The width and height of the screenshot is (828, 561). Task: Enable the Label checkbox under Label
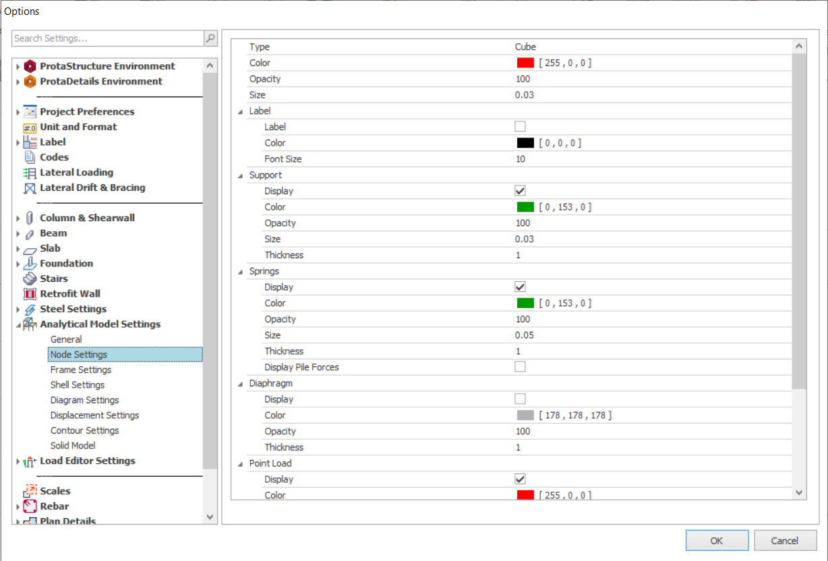pyautogui.click(x=520, y=127)
